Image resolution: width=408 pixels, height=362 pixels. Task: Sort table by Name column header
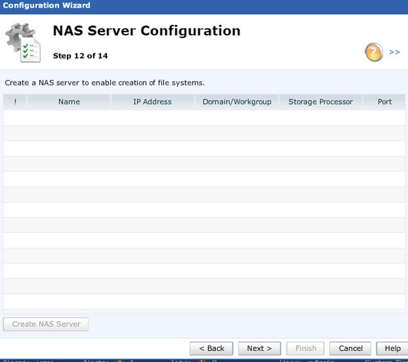pyautogui.click(x=69, y=101)
